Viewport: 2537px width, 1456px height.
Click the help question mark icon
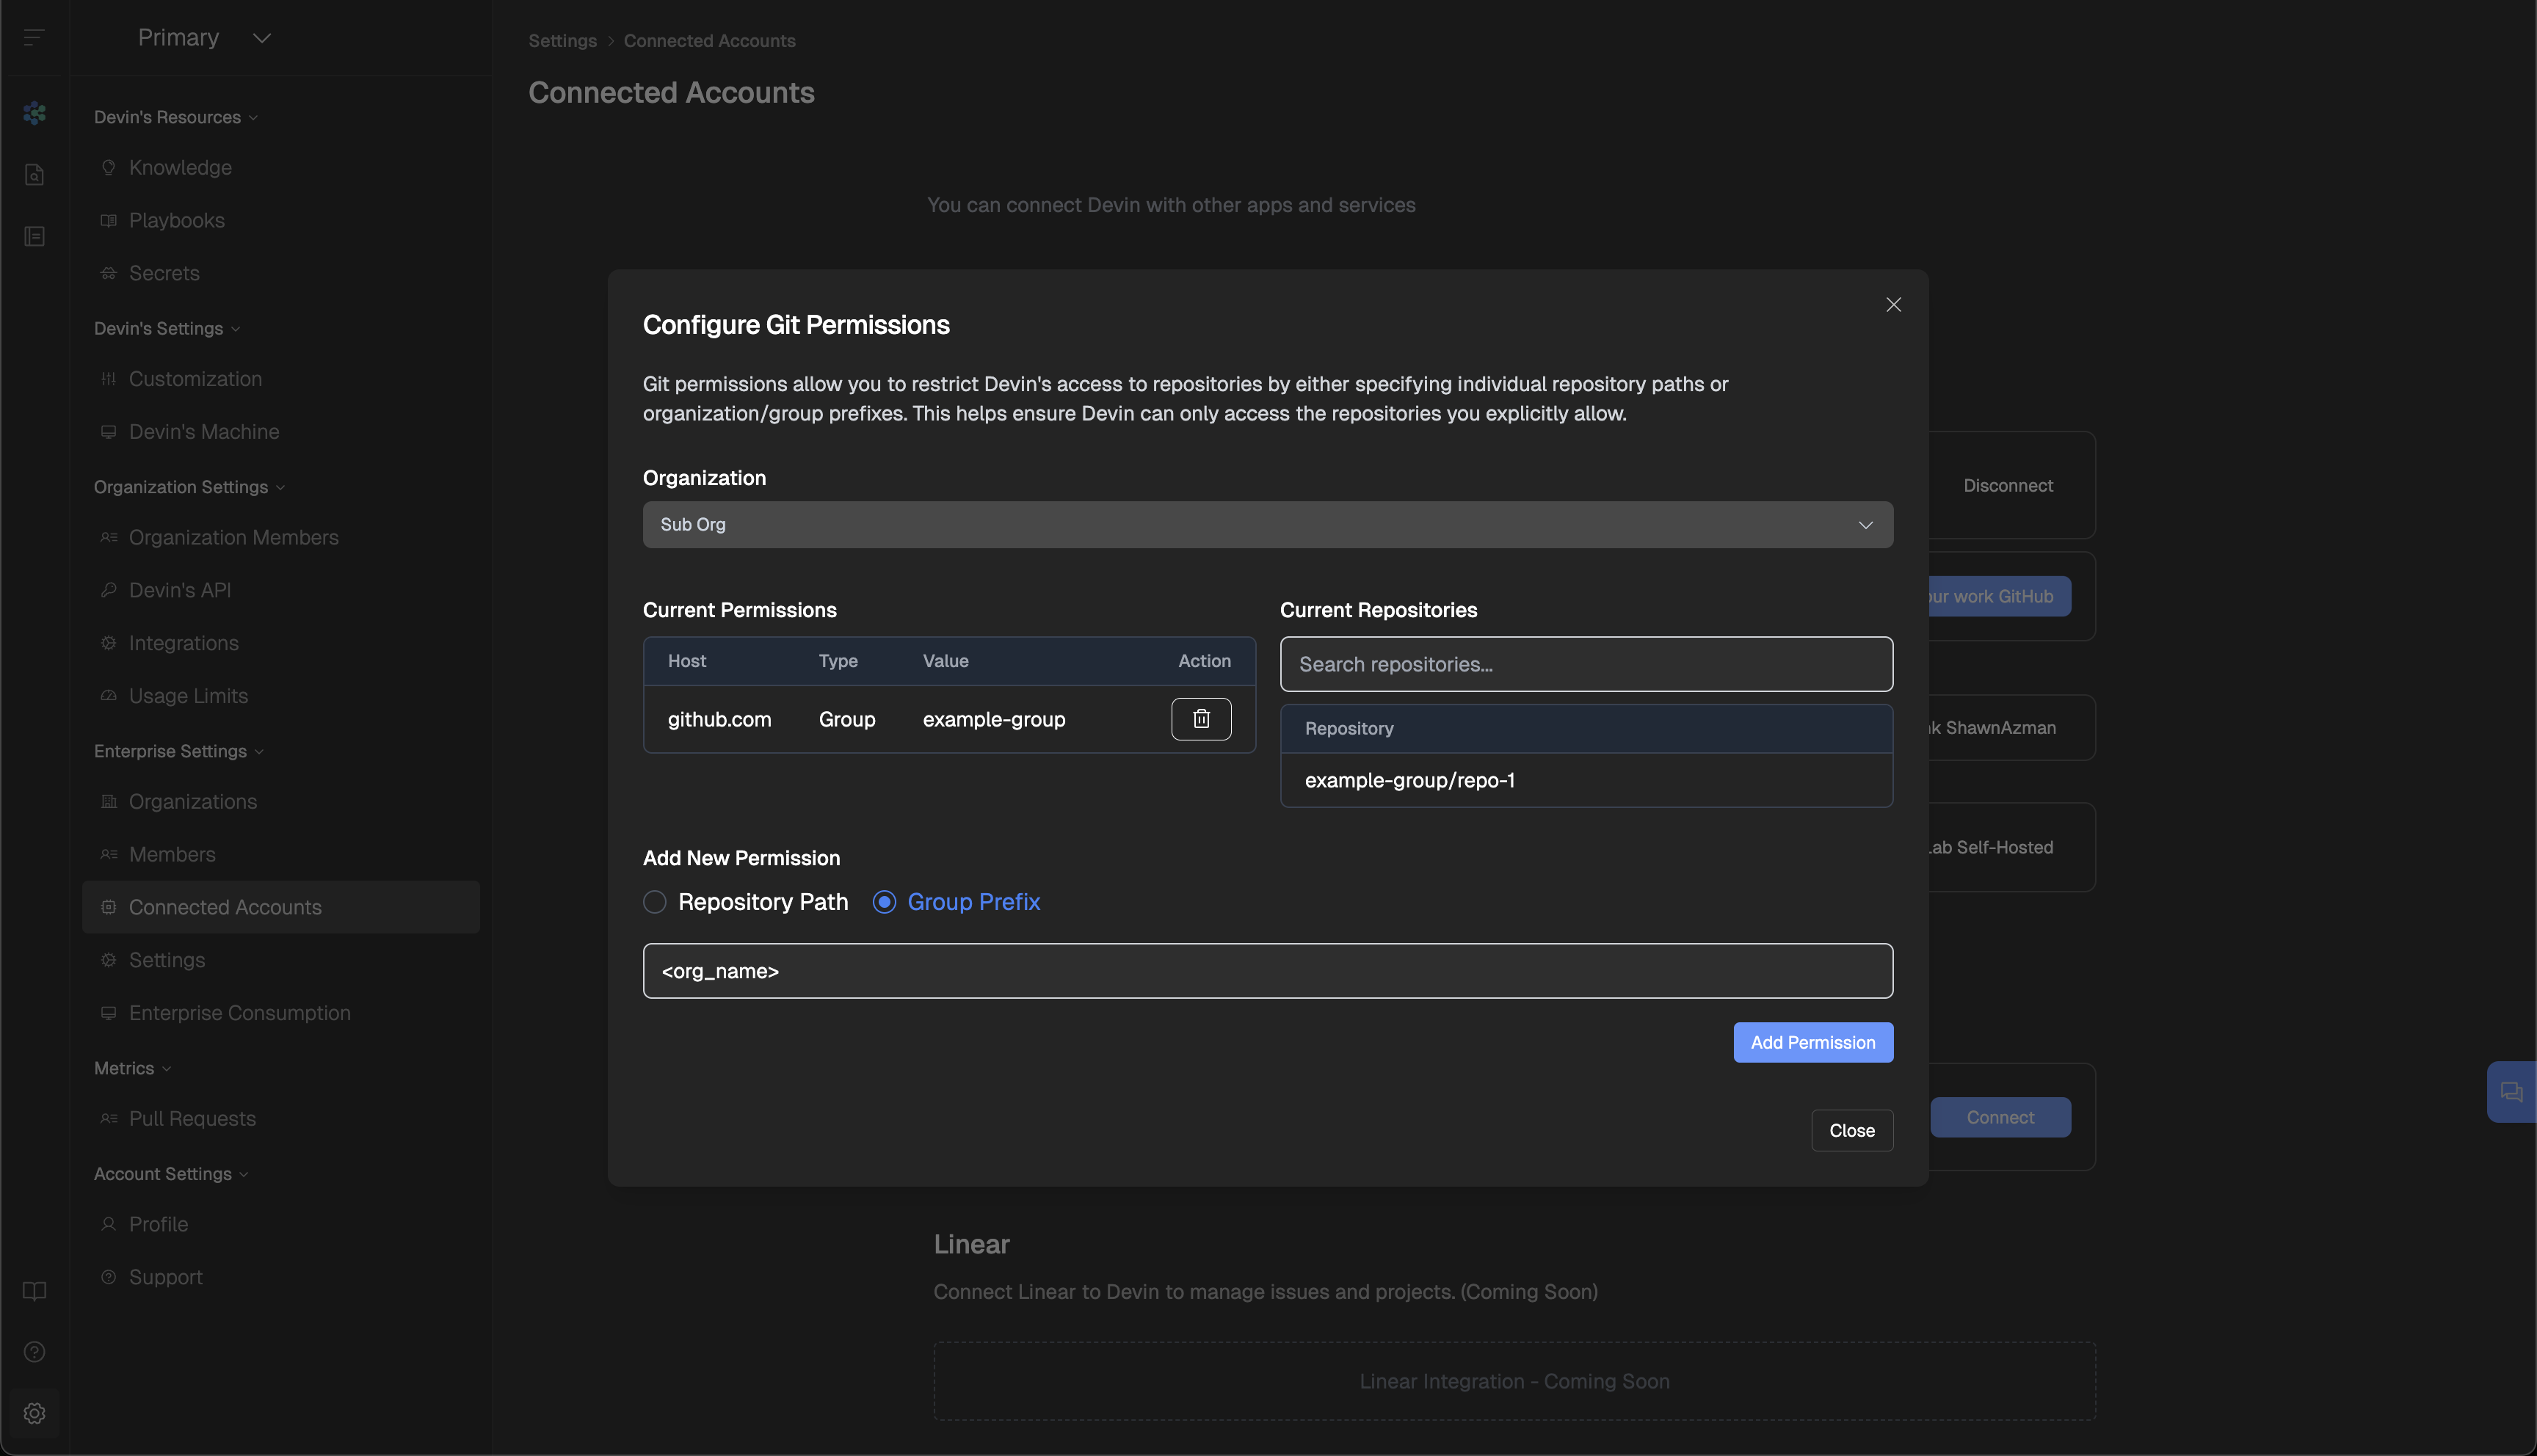34,1352
